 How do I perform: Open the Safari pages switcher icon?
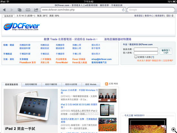tap(20, 10)
